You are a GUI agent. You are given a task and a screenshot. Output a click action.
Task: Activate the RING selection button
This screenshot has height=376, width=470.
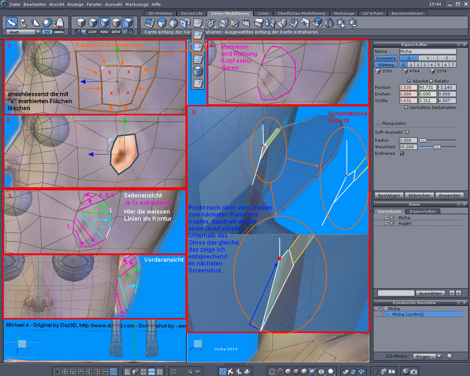104,32
